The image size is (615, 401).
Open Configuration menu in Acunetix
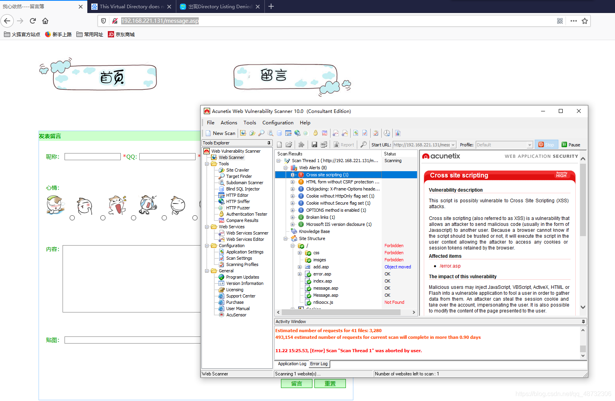[278, 123]
